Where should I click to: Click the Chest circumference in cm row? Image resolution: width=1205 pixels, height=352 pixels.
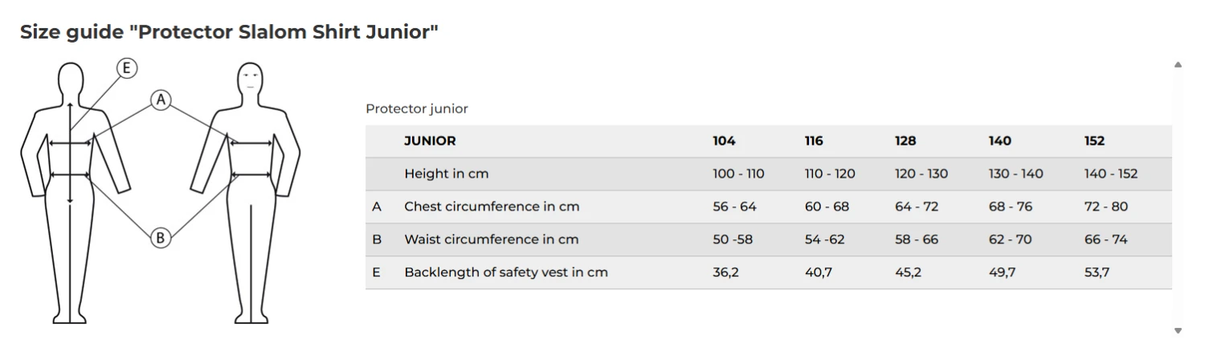point(492,207)
